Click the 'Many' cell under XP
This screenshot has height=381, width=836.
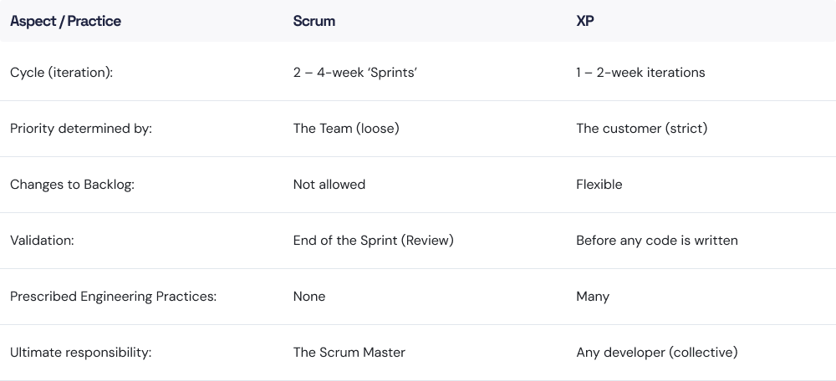(592, 297)
